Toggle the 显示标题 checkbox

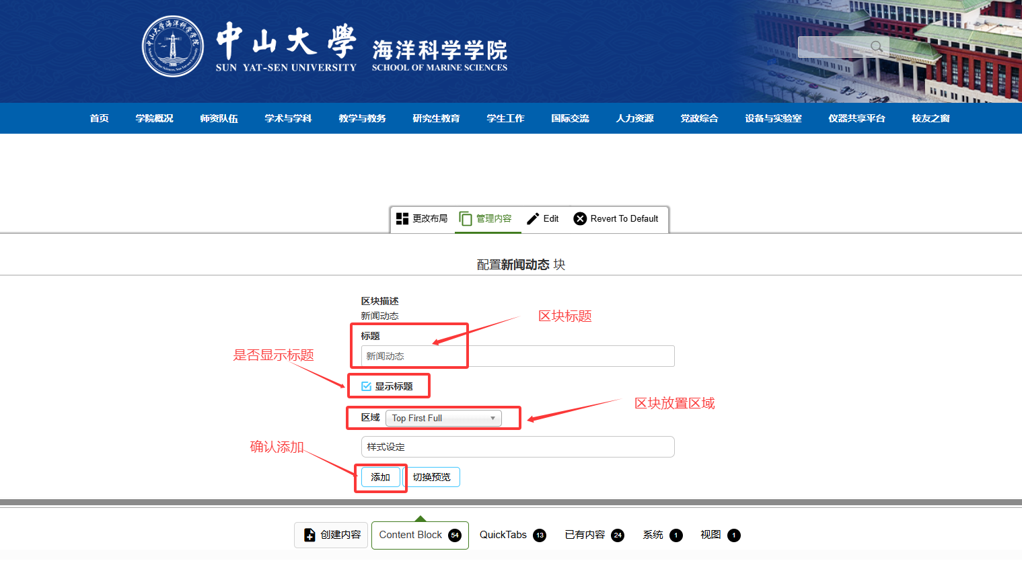(x=367, y=386)
